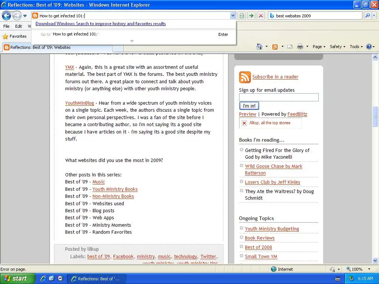This screenshot has width=379, height=284.
Task: Click the green Go arrow button
Action: click(251, 16)
